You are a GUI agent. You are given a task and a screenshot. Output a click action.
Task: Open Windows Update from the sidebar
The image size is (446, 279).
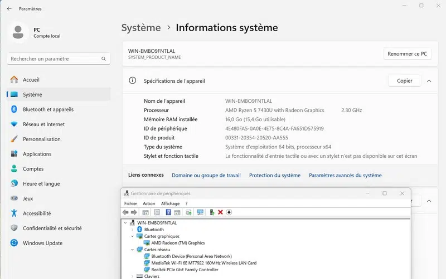coord(42,243)
